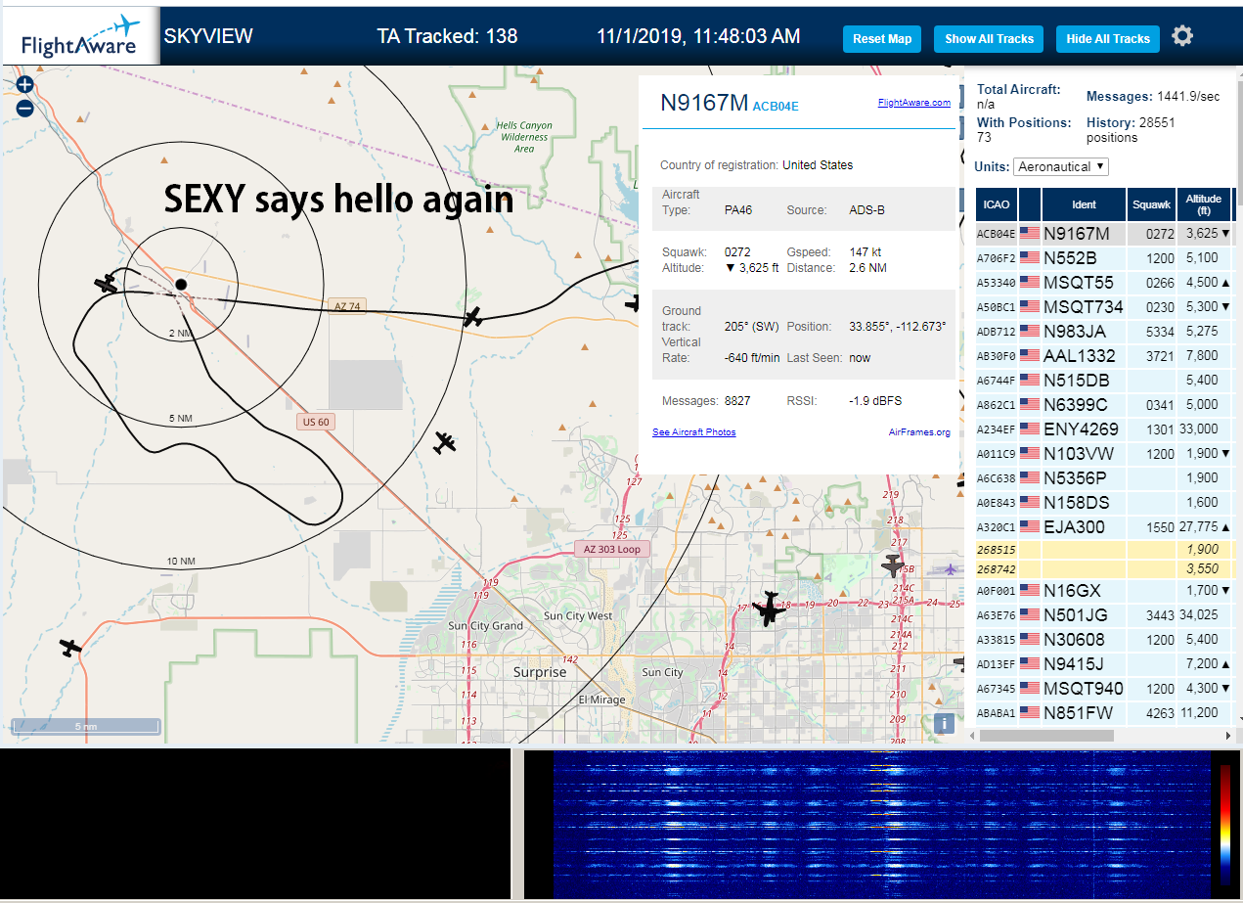
Task: Sort table by Squawk column
Action: tap(1150, 204)
